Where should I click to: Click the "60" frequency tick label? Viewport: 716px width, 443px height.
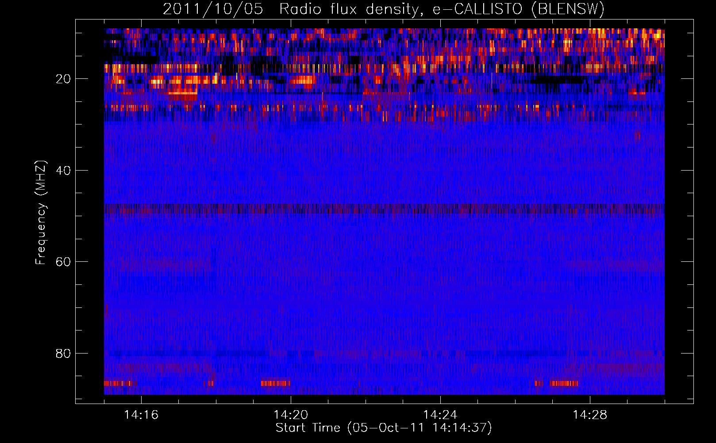tap(63, 262)
